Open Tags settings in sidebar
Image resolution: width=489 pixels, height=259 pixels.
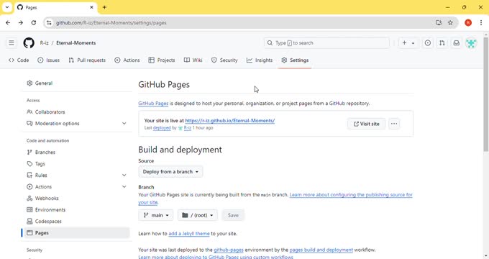pyautogui.click(x=76, y=163)
